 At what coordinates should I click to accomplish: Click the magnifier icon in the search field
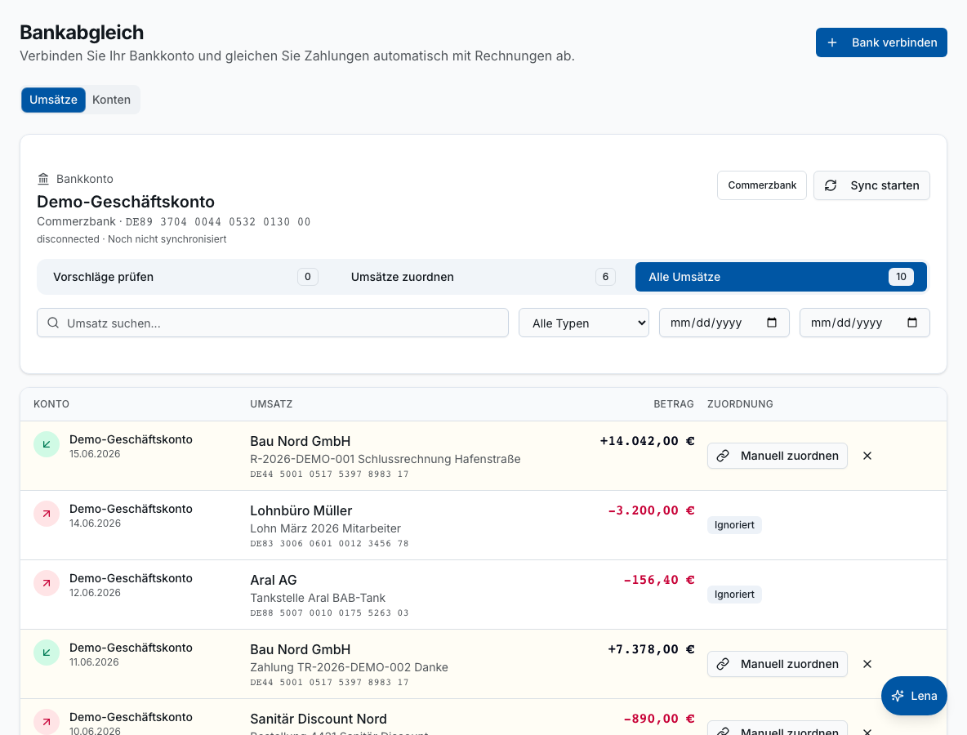click(54, 323)
